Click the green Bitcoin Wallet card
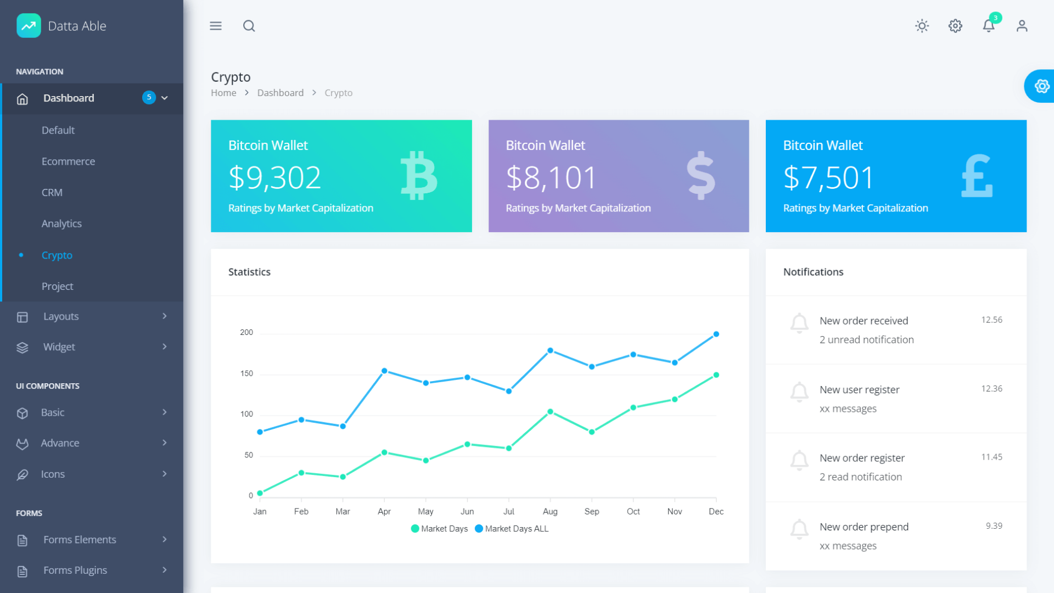The height and width of the screenshot is (593, 1054). point(341,176)
